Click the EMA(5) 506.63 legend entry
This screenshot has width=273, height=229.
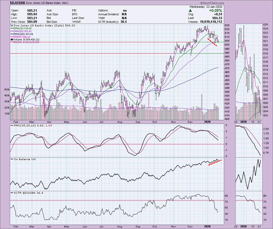coord(21,37)
